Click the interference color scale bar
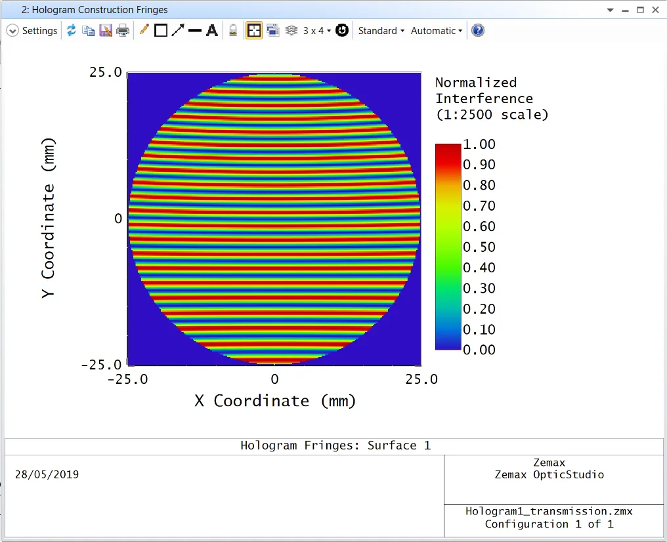The height and width of the screenshot is (542, 667). pos(448,246)
